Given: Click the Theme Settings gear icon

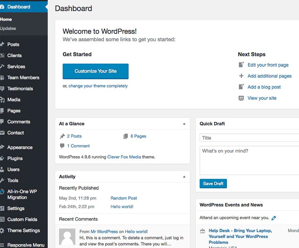Looking at the screenshot, I should (x=2, y=230).
